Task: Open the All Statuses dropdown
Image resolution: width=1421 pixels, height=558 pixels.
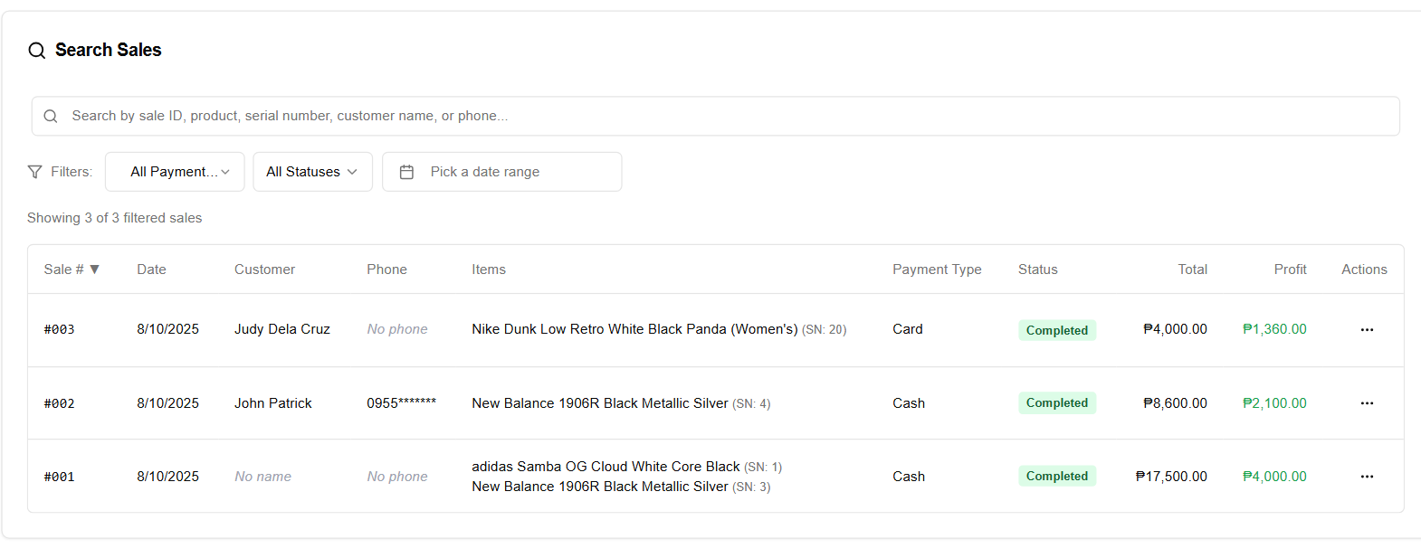Action: pos(312,172)
